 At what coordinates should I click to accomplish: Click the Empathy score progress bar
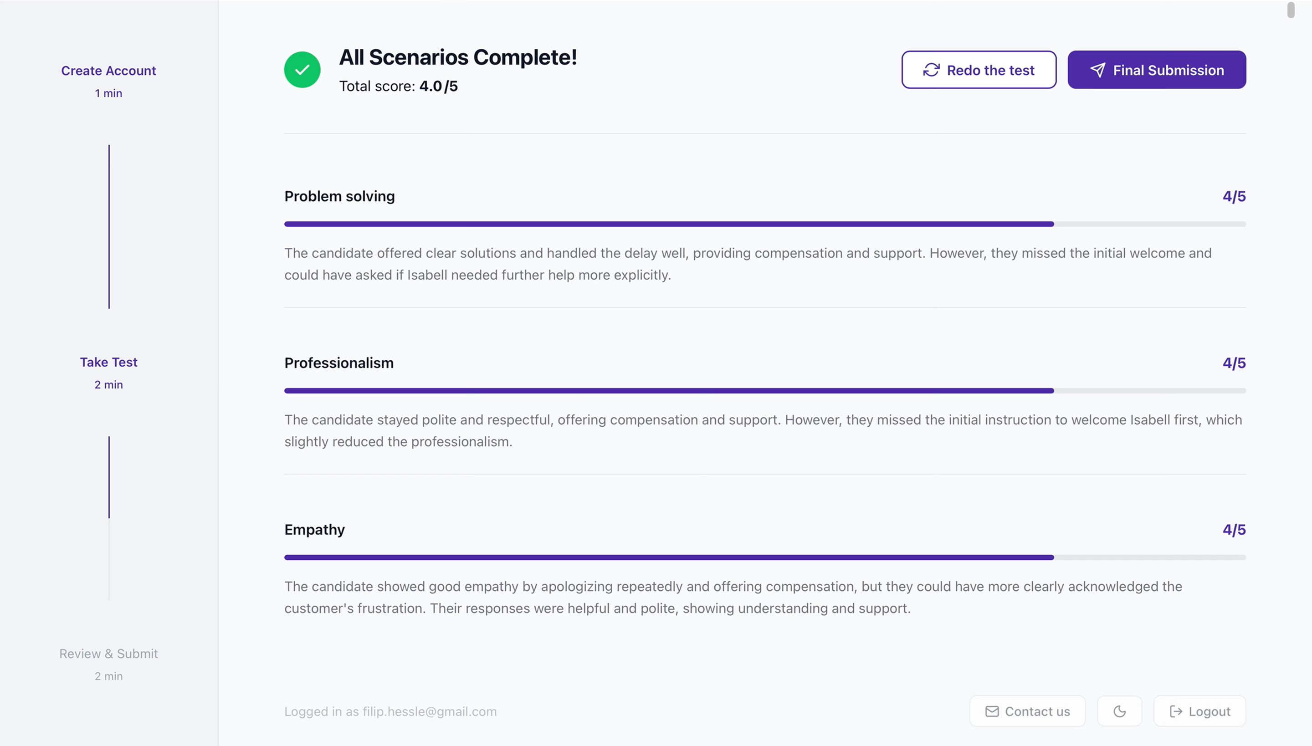point(764,557)
